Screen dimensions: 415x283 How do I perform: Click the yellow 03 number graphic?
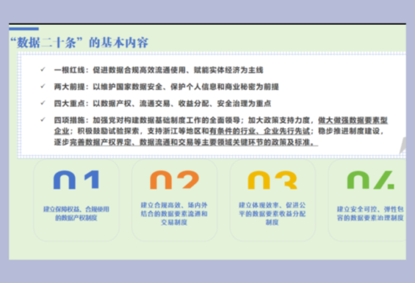272,180
